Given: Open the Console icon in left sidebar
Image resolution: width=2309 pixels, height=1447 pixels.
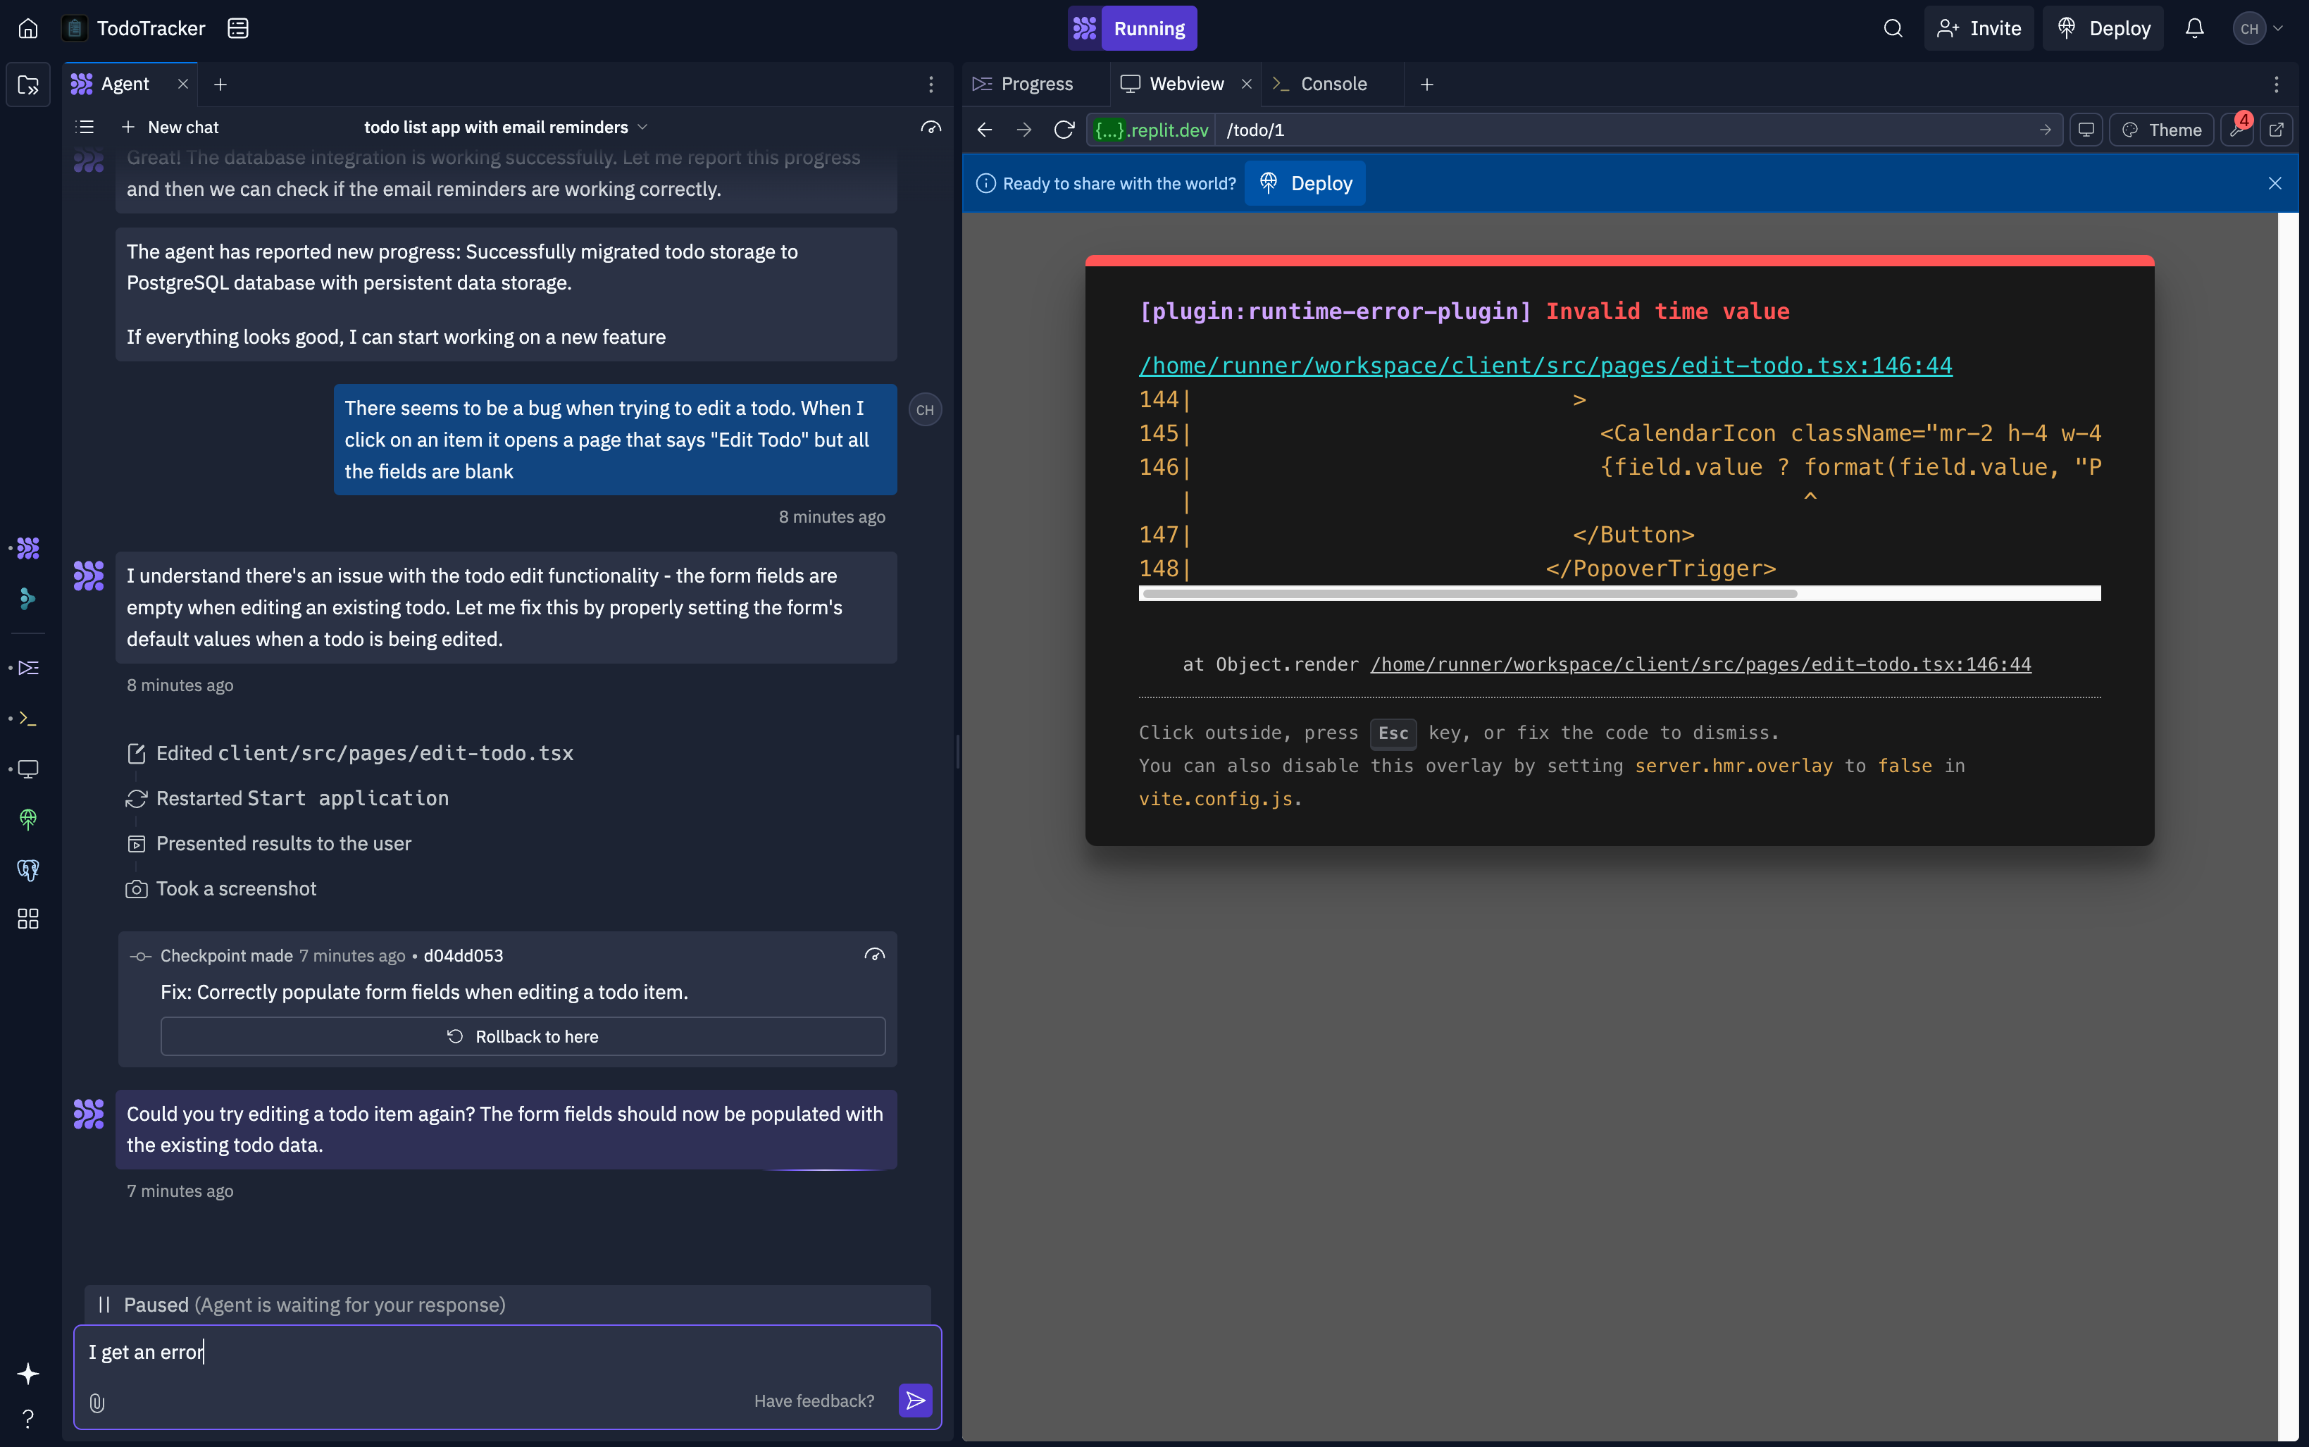Looking at the screenshot, I should (27, 718).
